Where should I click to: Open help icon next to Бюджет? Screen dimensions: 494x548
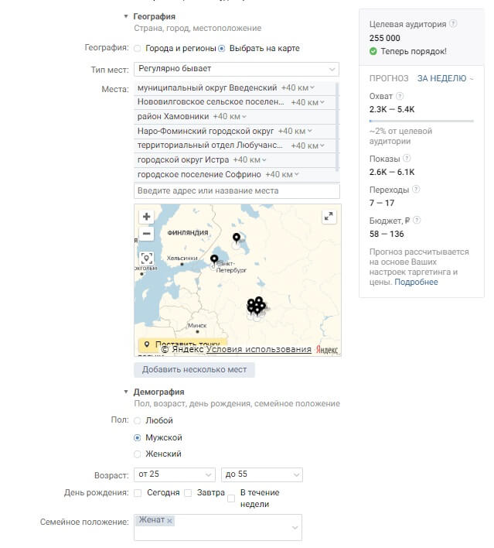click(417, 220)
